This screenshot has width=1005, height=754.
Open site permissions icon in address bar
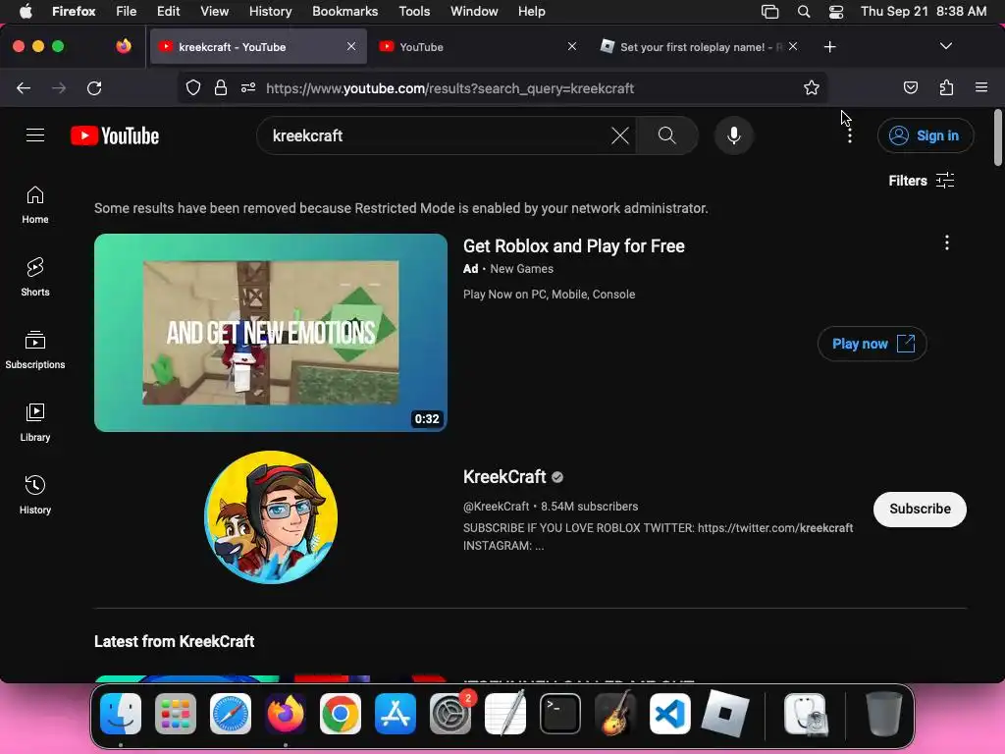[x=248, y=87]
